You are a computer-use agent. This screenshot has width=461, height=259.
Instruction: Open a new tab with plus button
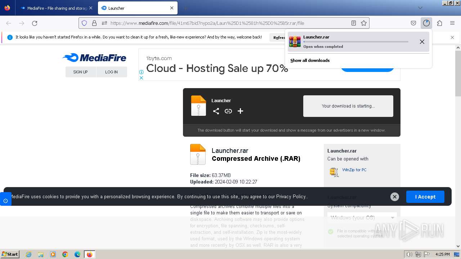[185, 8]
